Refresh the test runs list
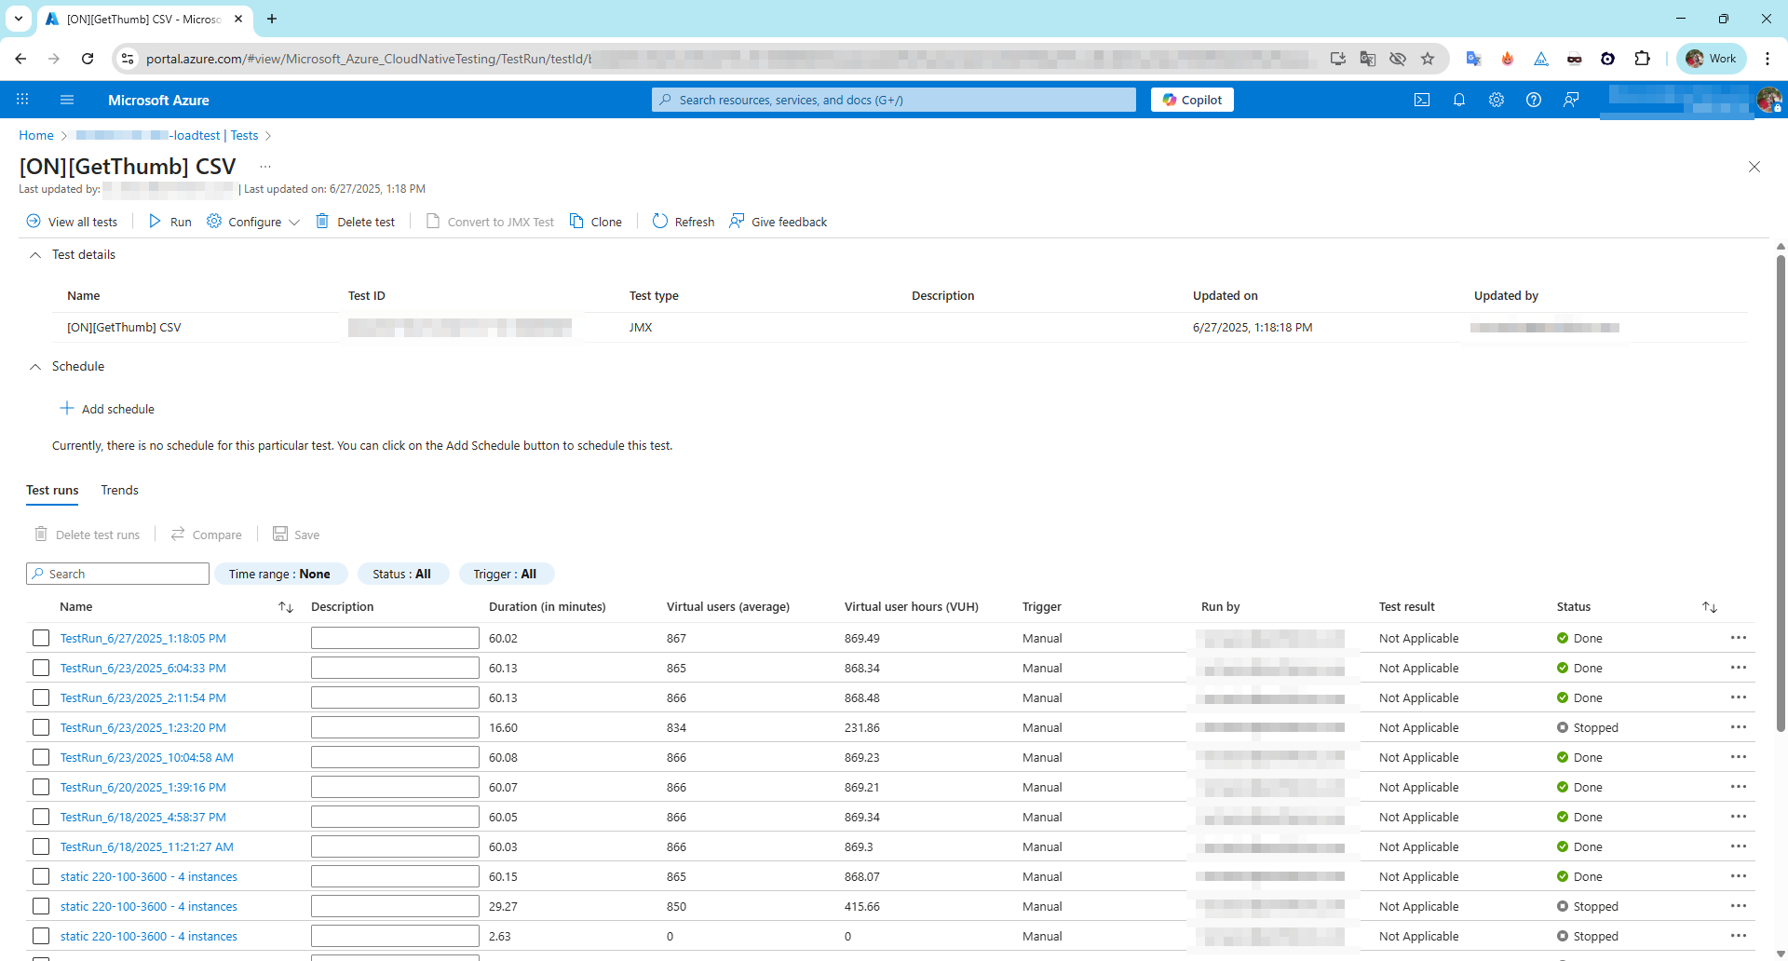The width and height of the screenshot is (1788, 961). coord(683,222)
